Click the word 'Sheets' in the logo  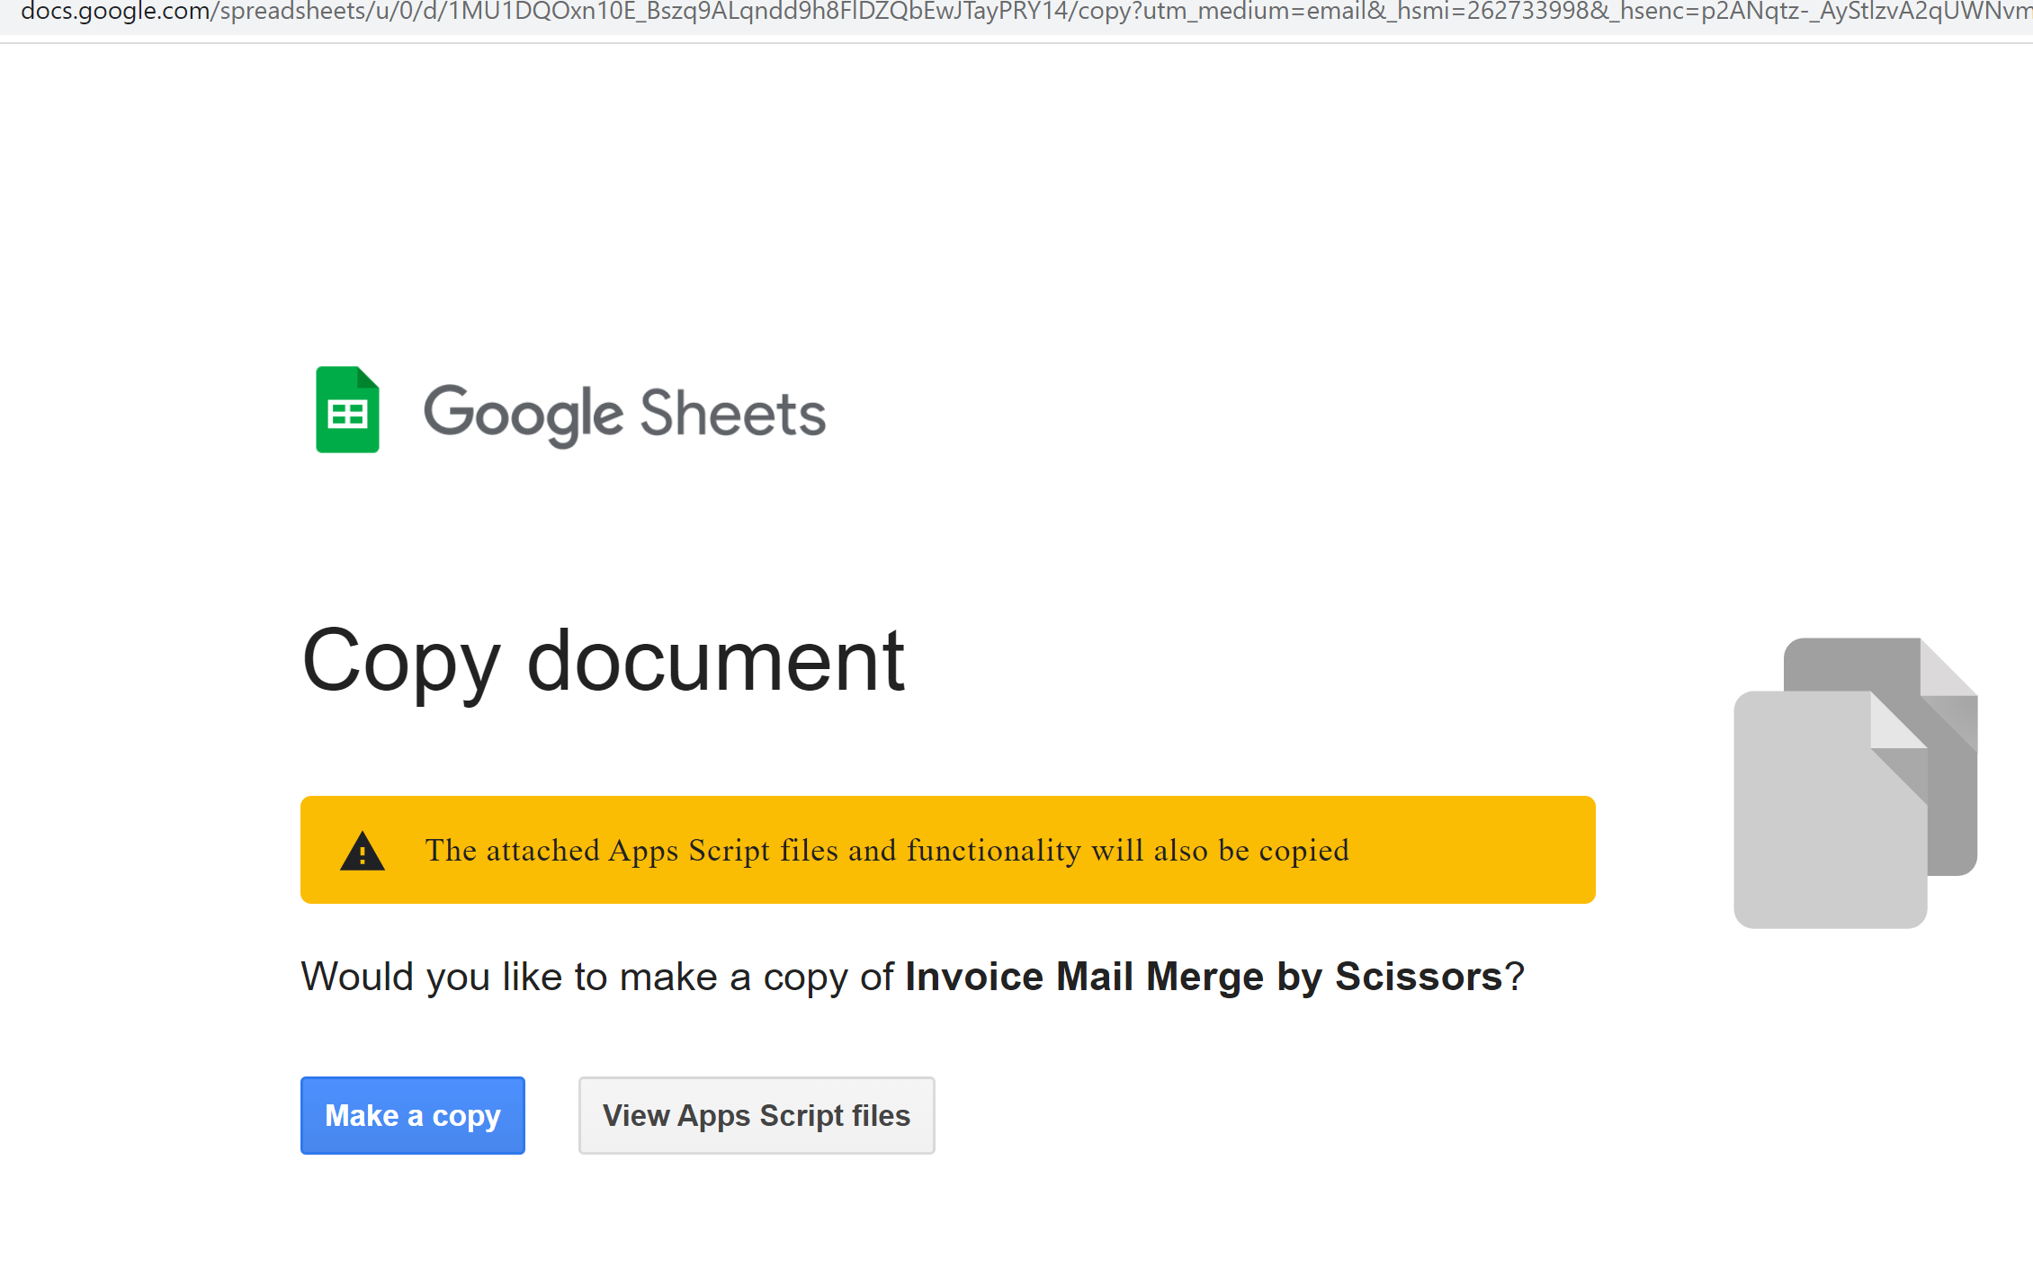pyautogui.click(x=732, y=414)
